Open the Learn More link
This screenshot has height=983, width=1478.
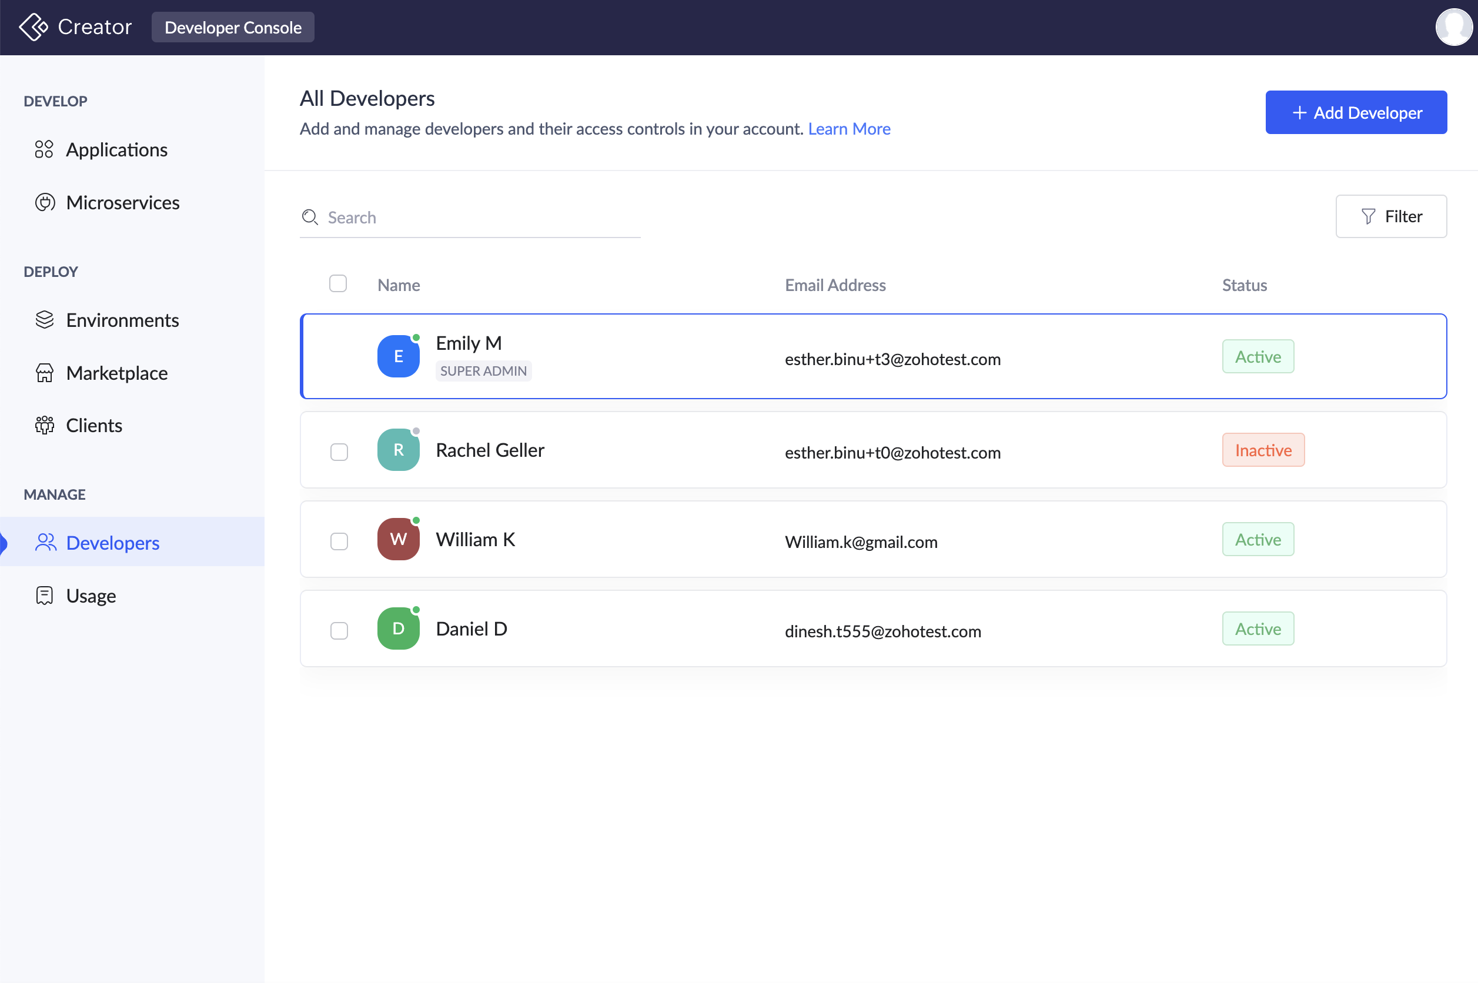click(x=849, y=129)
